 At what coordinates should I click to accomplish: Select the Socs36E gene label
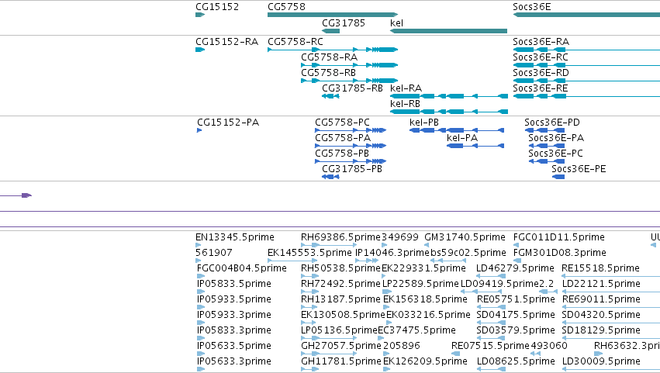531,7
